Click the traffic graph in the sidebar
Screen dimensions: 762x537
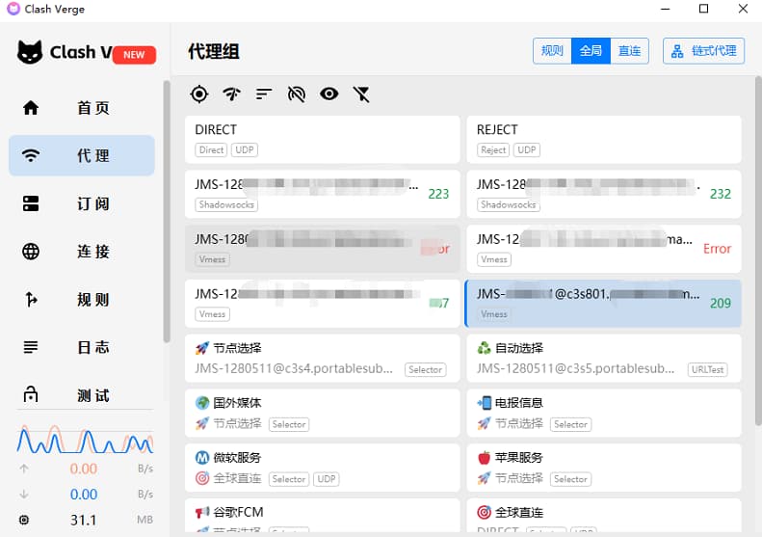83,438
